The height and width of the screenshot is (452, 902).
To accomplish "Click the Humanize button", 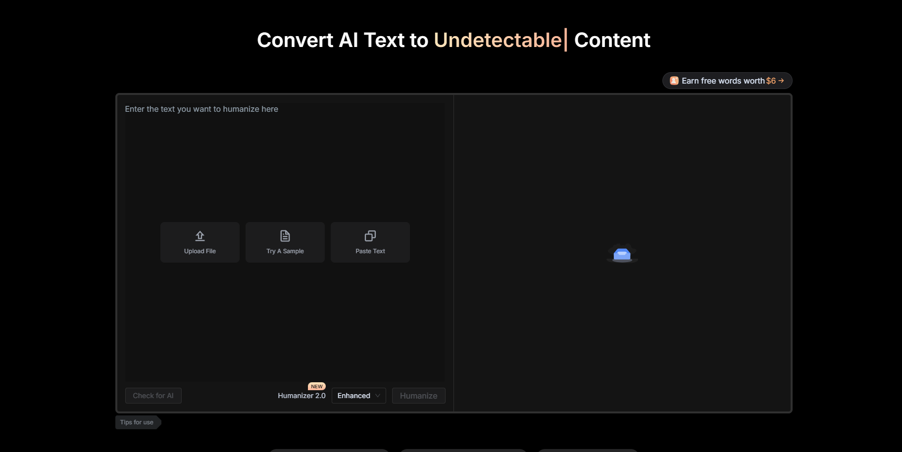I will [419, 396].
